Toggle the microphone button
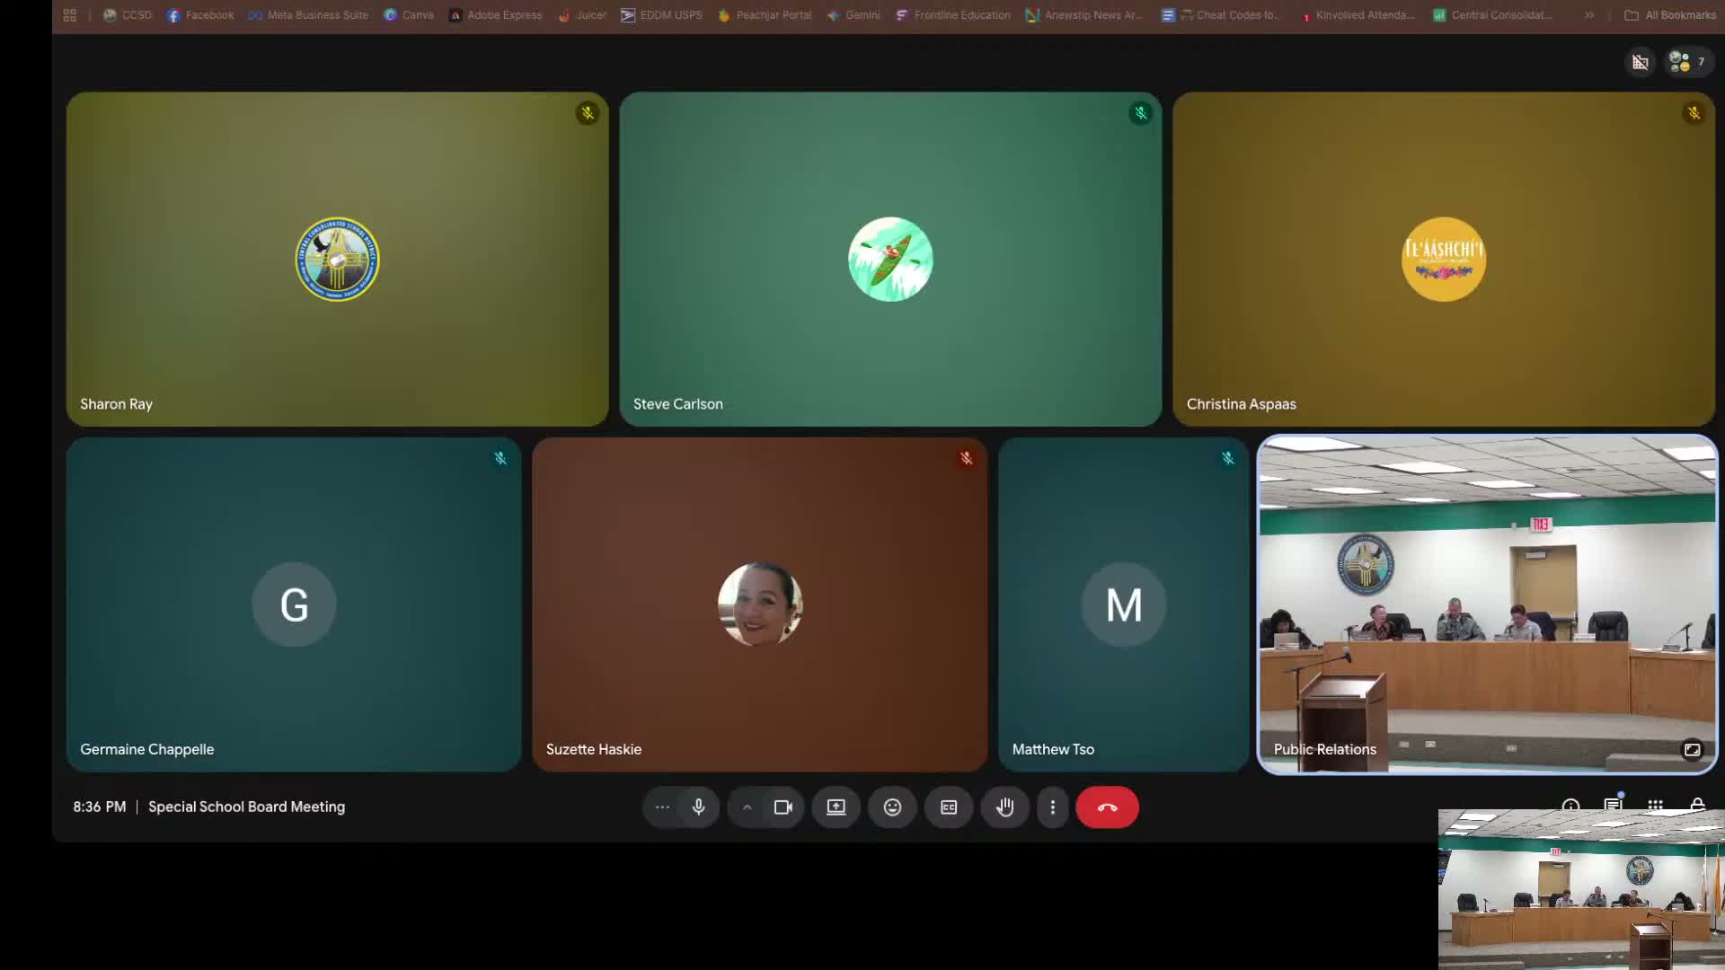Image resolution: width=1725 pixels, height=970 pixels. click(x=698, y=807)
